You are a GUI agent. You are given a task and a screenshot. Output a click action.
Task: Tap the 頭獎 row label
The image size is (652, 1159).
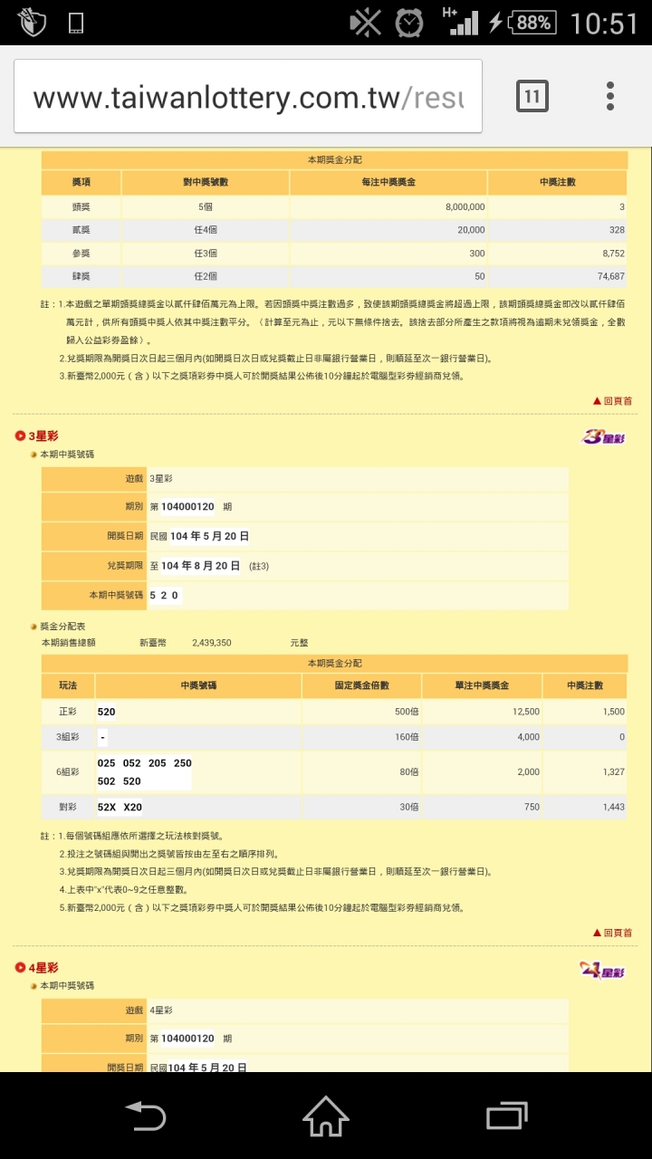(81, 206)
